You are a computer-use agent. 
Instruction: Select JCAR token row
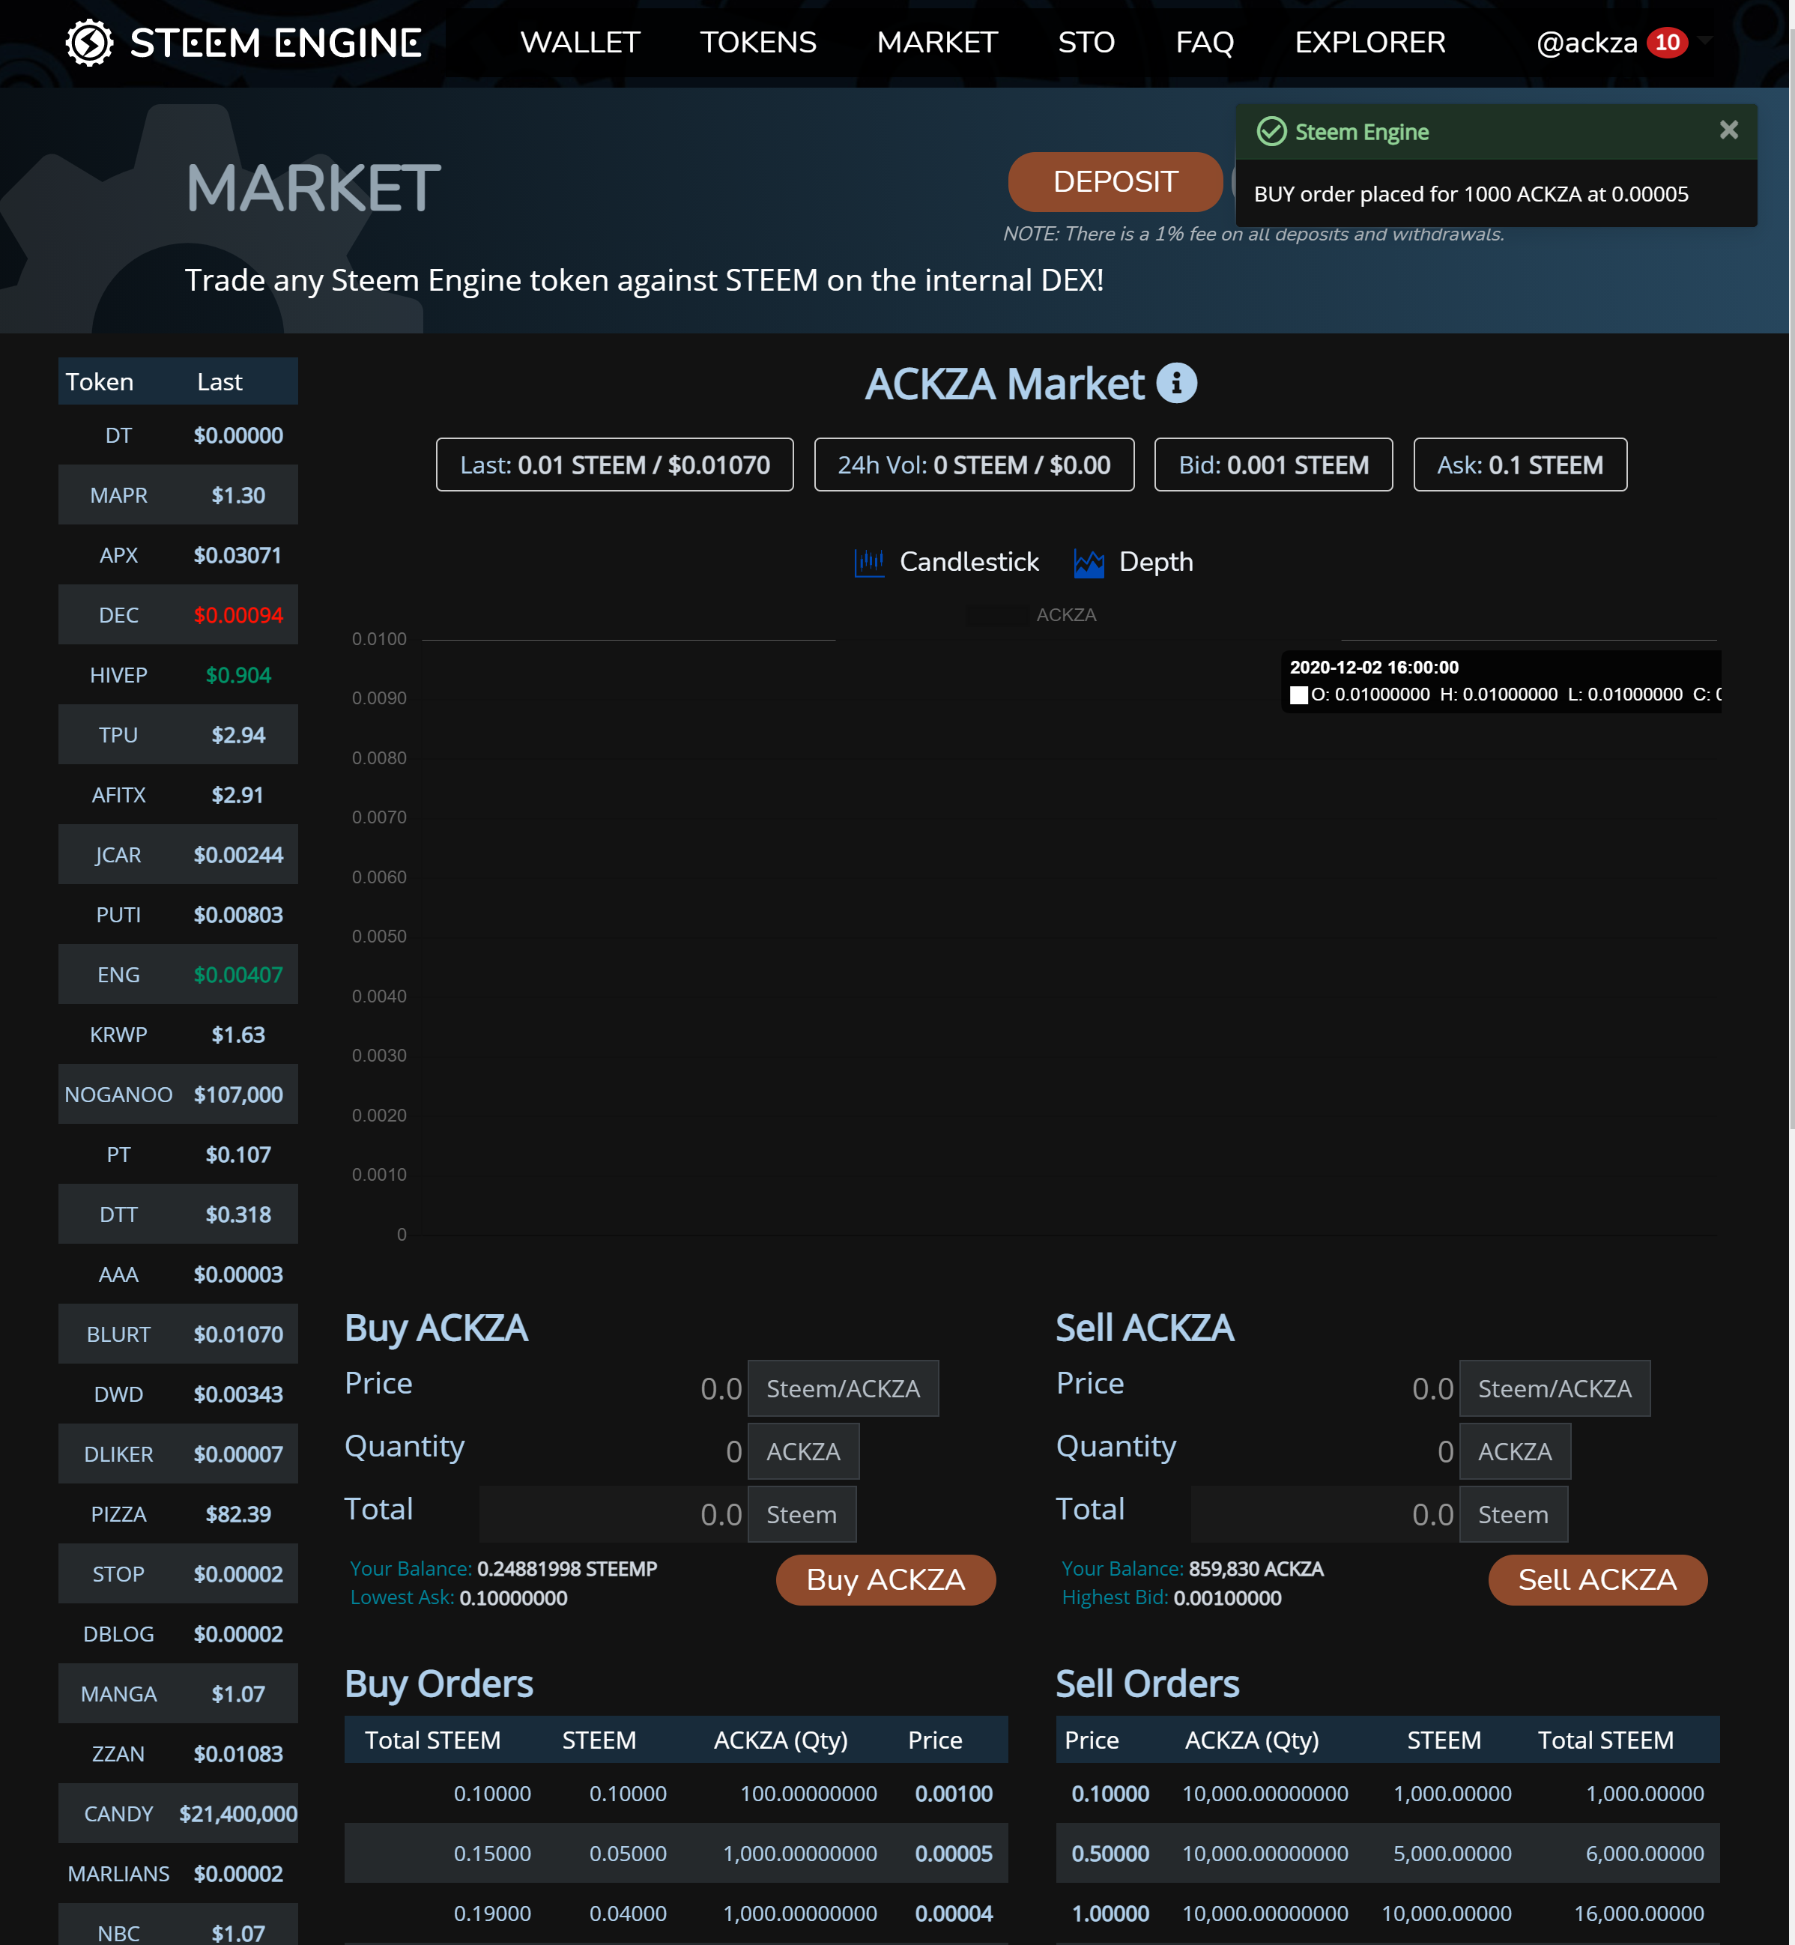coord(178,855)
